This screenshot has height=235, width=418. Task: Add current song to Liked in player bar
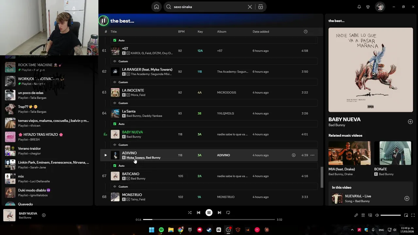[44, 215]
